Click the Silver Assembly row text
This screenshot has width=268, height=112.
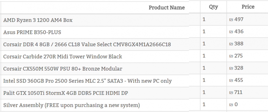coord(72,105)
